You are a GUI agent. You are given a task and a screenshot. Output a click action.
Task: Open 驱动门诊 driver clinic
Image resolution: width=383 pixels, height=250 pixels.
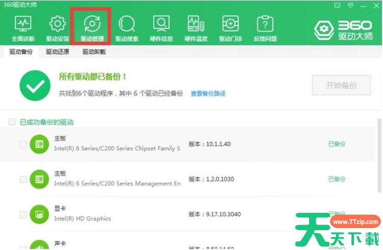tap(230, 27)
